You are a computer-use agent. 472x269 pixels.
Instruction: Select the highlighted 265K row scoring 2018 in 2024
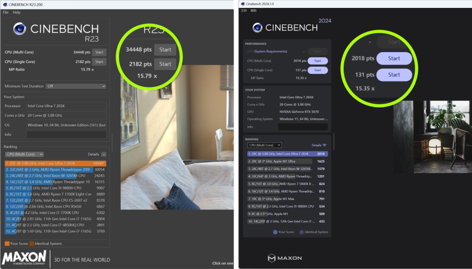pyautogui.click(x=288, y=154)
